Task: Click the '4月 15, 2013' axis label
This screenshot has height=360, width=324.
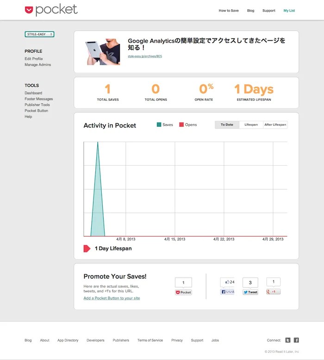Action: 174,239
